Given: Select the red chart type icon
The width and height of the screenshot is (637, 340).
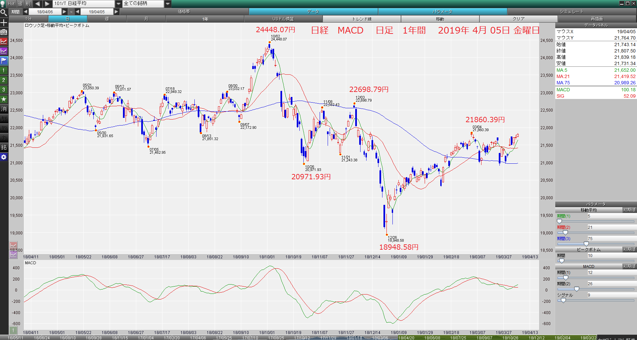Looking at the screenshot, I should (4, 42).
